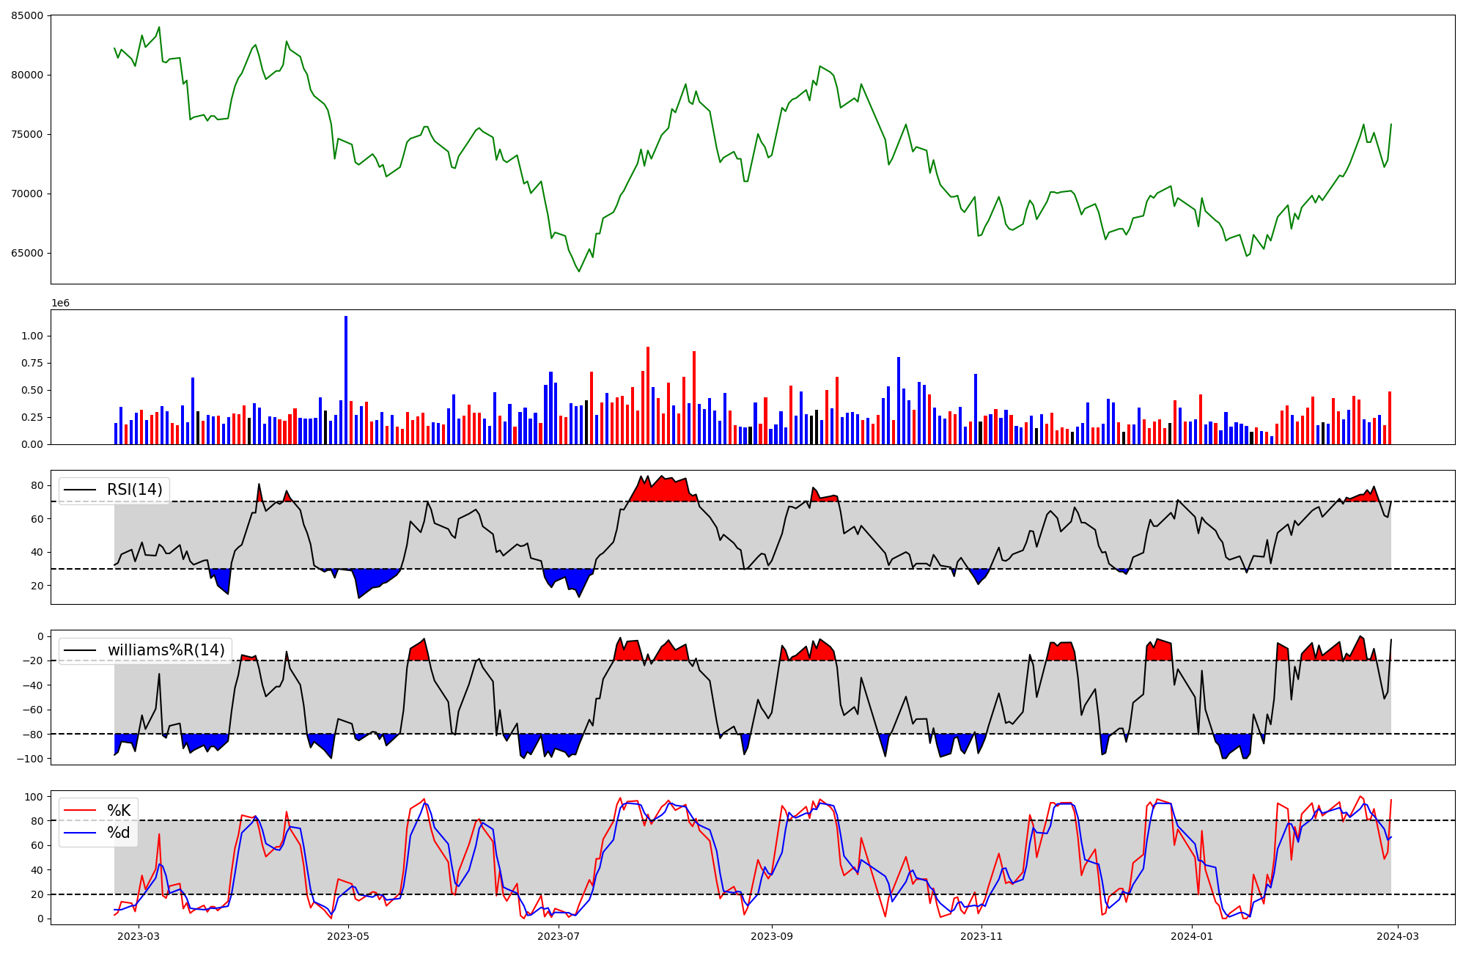Click black line sample beside RSI(14)
1466x953 pixels.
click(x=81, y=490)
